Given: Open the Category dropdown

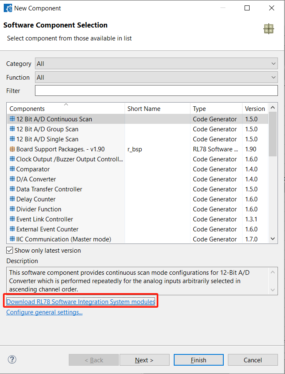Looking at the screenshot, I should (x=156, y=64).
